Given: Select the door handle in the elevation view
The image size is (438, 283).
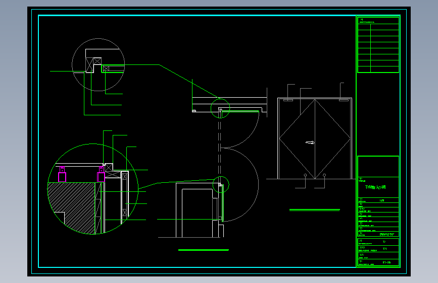Looking at the screenshot, I should coord(310,143).
